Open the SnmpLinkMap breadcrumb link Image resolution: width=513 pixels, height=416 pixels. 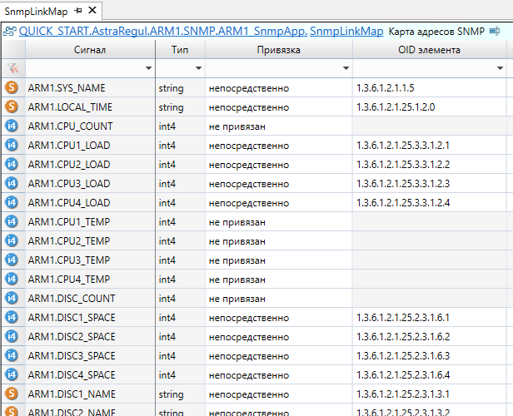click(346, 32)
